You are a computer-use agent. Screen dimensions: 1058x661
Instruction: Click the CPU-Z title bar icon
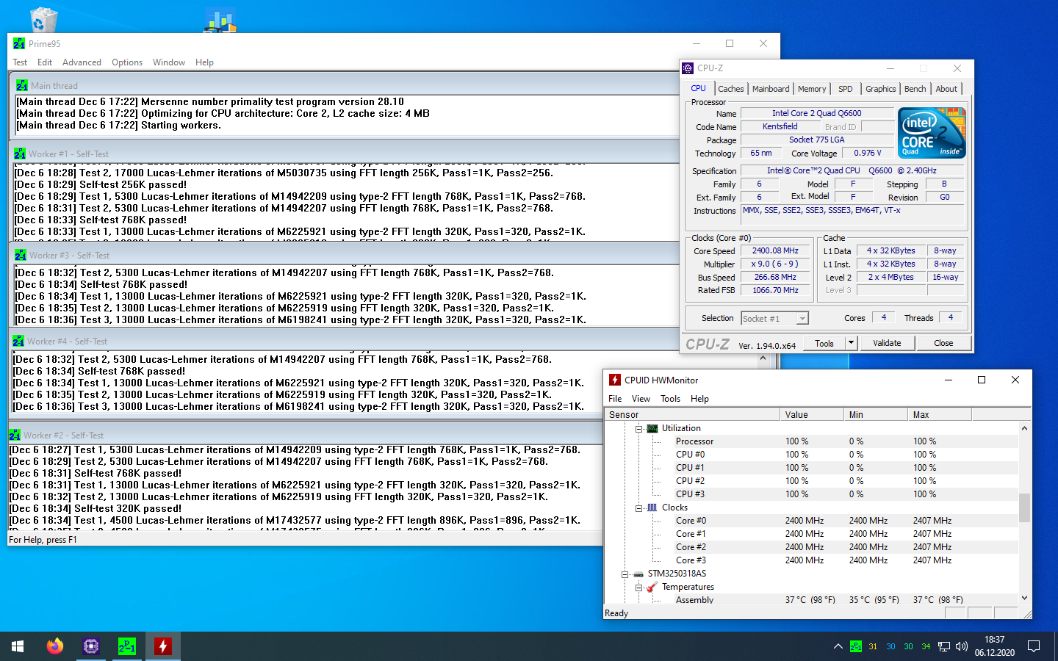pos(688,68)
